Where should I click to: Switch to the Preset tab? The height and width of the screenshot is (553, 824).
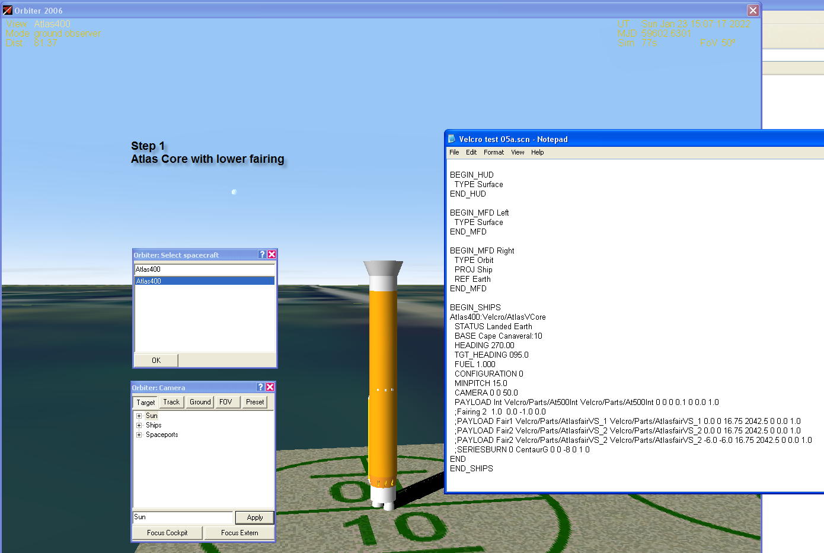click(x=255, y=402)
